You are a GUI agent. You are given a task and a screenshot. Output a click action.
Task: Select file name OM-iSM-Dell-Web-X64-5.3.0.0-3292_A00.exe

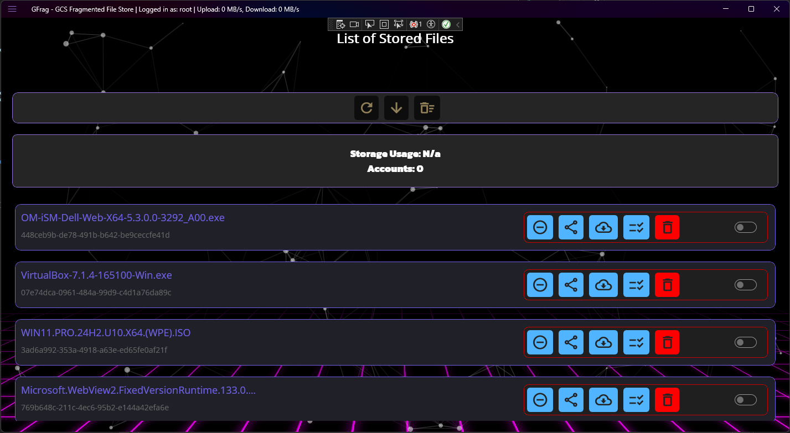123,218
